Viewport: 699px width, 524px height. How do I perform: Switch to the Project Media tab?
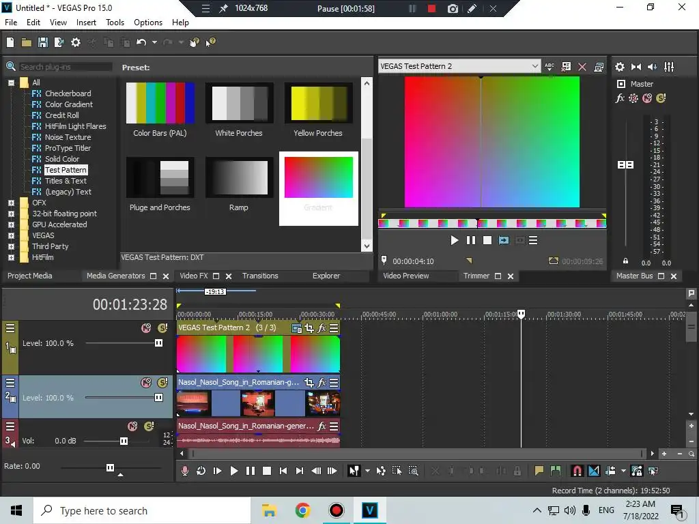[x=30, y=276]
